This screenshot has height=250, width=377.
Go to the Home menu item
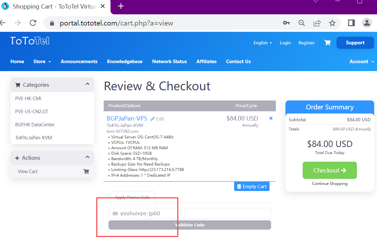[x=17, y=62]
